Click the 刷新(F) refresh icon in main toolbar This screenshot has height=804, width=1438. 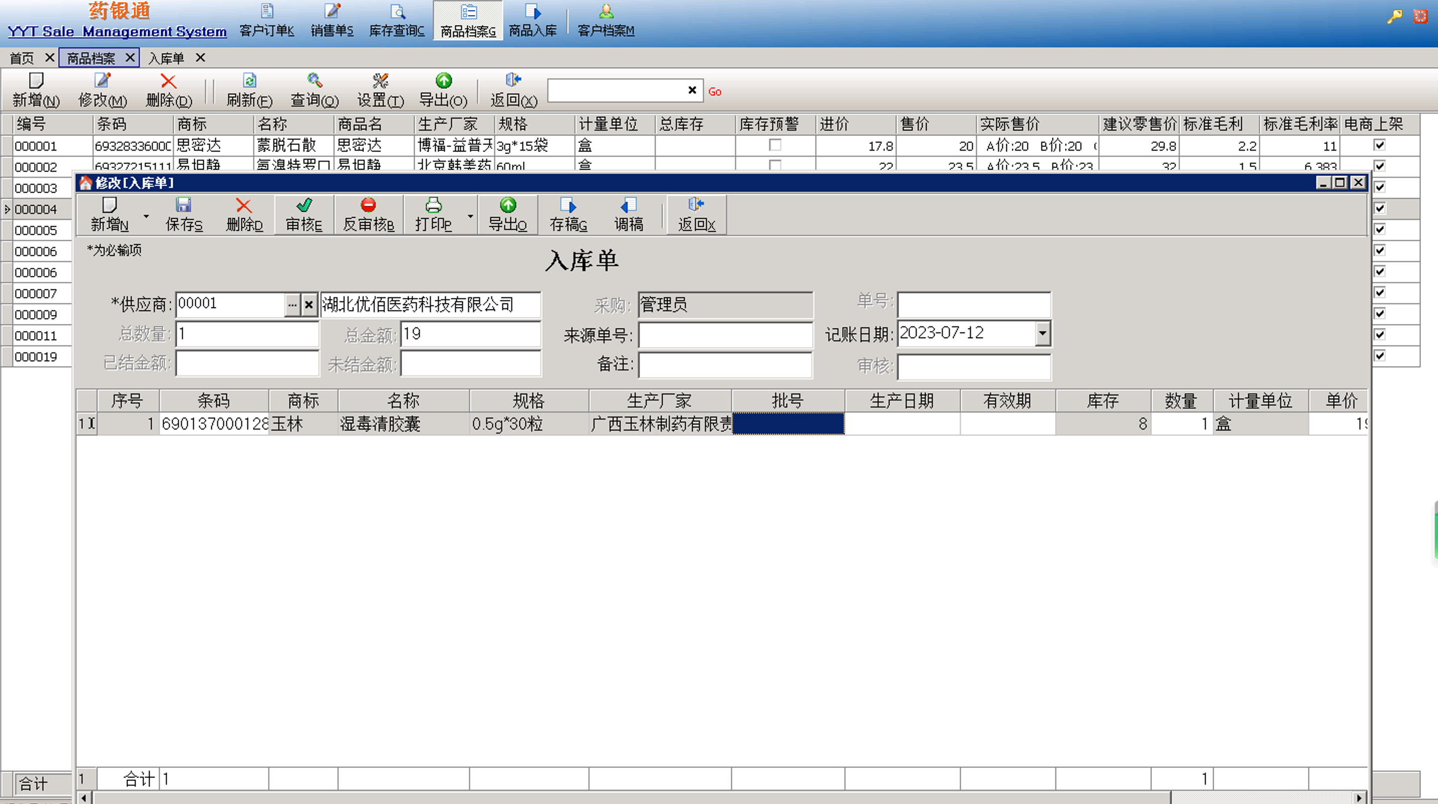(250, 81)
